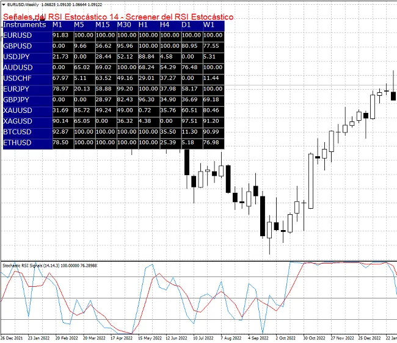
Task: Click the Stochastic RSI Signals indicator label
Action: 50,265
